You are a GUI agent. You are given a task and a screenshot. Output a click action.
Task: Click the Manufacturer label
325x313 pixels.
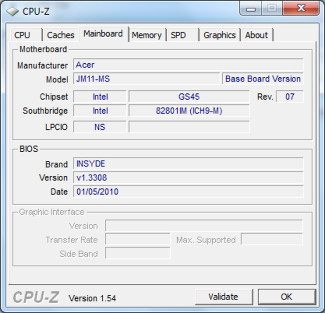click(42, 66)
